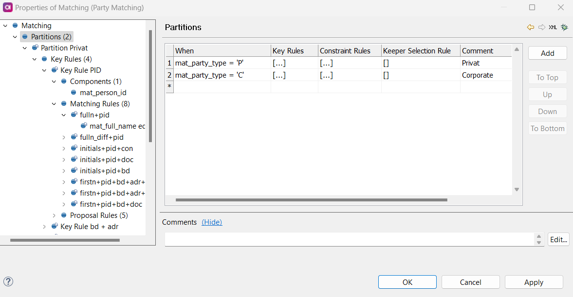The image size is (573, 297).
Task: Click the Hide comments link
Action: pos(212,222)
